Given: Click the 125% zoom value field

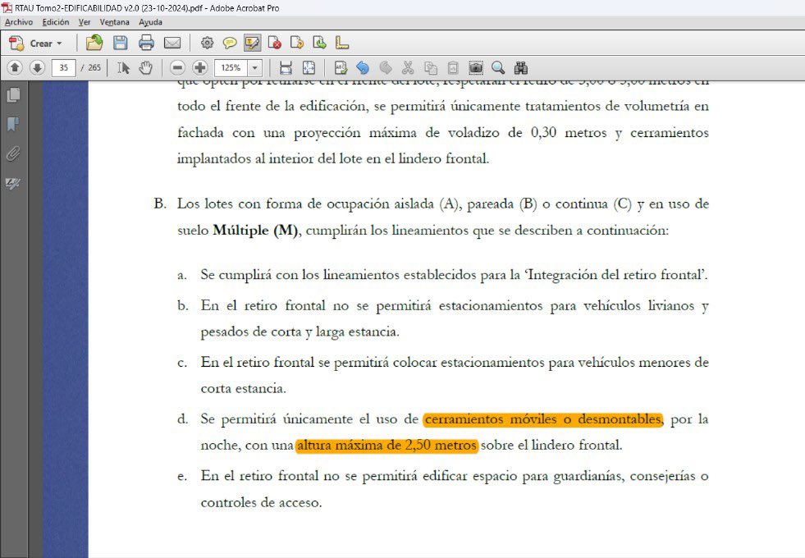Looking at the screenshot, I should tap(231, 68).
